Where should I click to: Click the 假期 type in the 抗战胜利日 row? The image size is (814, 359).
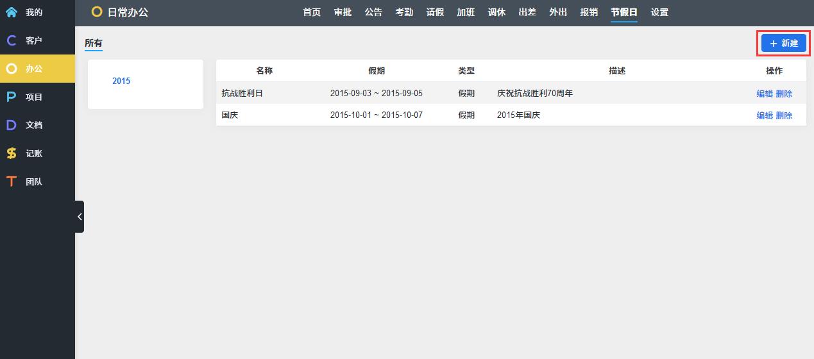click(466, 93)
